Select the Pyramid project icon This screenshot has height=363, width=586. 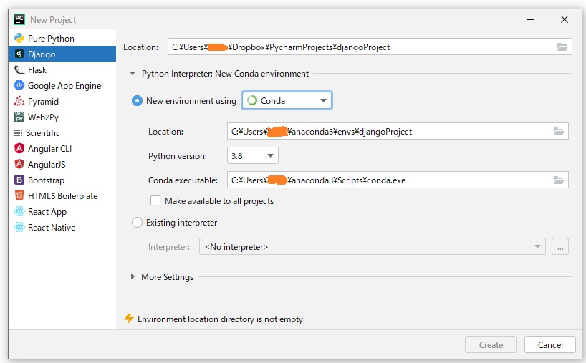click(x=19, y=101)
